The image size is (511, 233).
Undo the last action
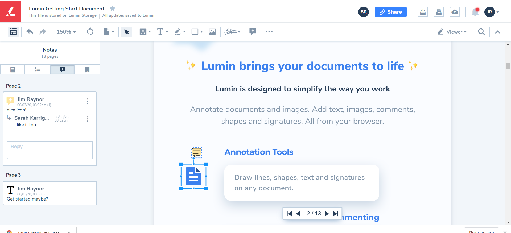30,32
